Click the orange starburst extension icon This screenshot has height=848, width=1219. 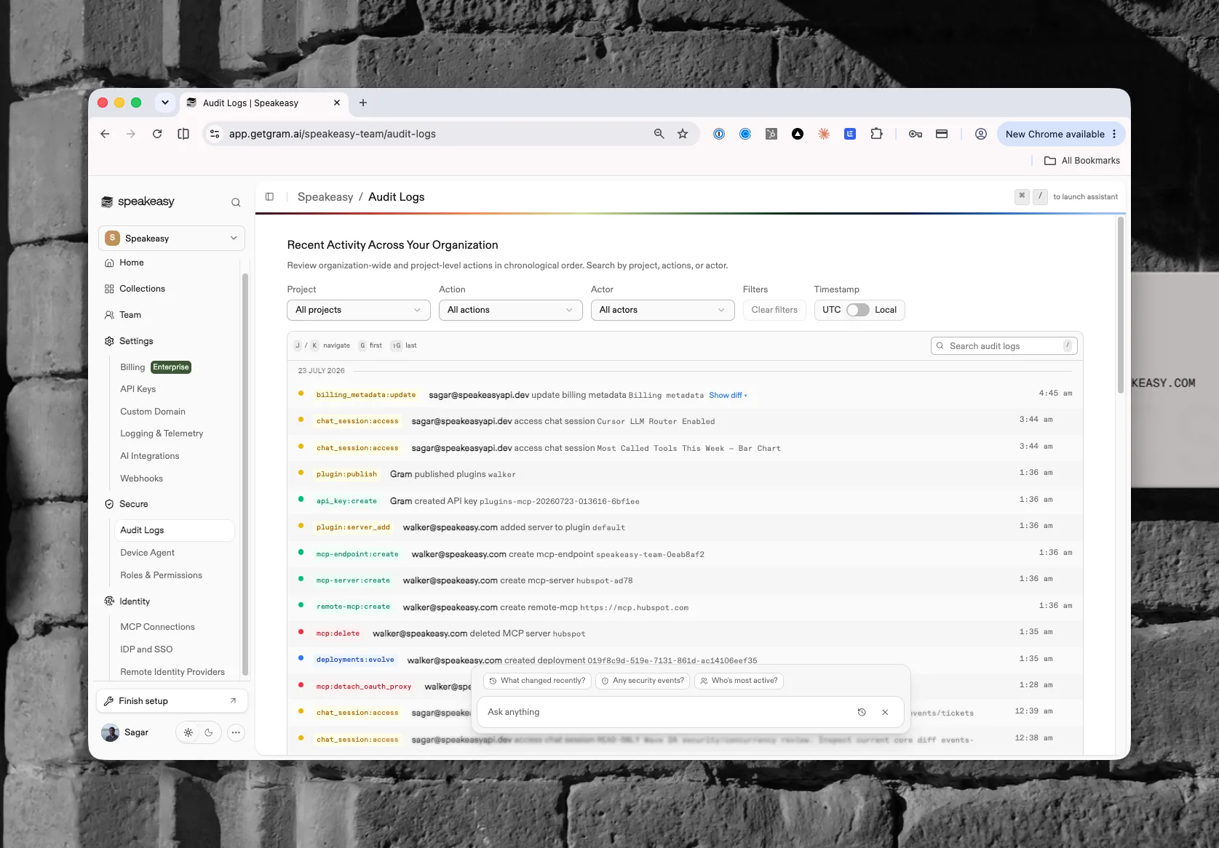(x=824, y=134)
